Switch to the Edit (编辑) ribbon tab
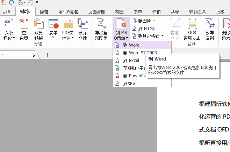 point(44,11)
